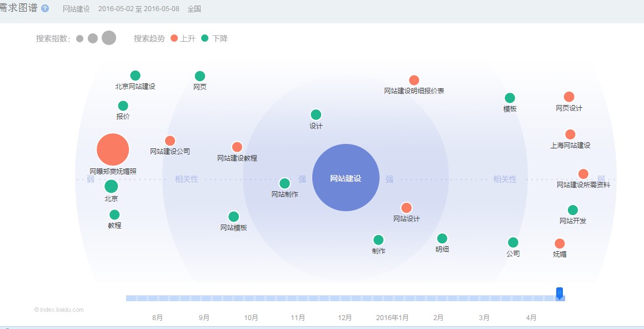Image resolution: width=644 pixels, height=329 pixels.
Task: Jump to 2016年1月 on the timeline
Action: pos(392,318)
